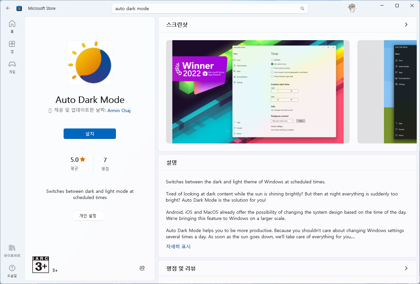Click the Microsoft Store logo icon
Image resolution: width=420 pixels, height=284 pixels.
pyautogui.click(x=19, y=8)
